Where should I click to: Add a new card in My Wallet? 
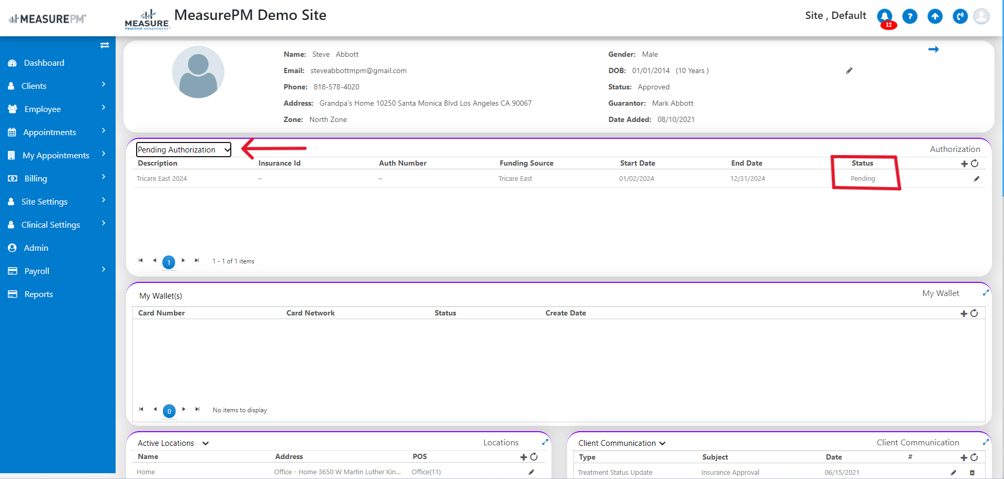[964, 313]
